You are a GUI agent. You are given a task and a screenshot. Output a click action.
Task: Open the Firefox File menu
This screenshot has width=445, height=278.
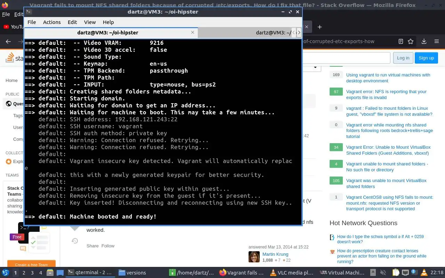[x=6, y=14]
